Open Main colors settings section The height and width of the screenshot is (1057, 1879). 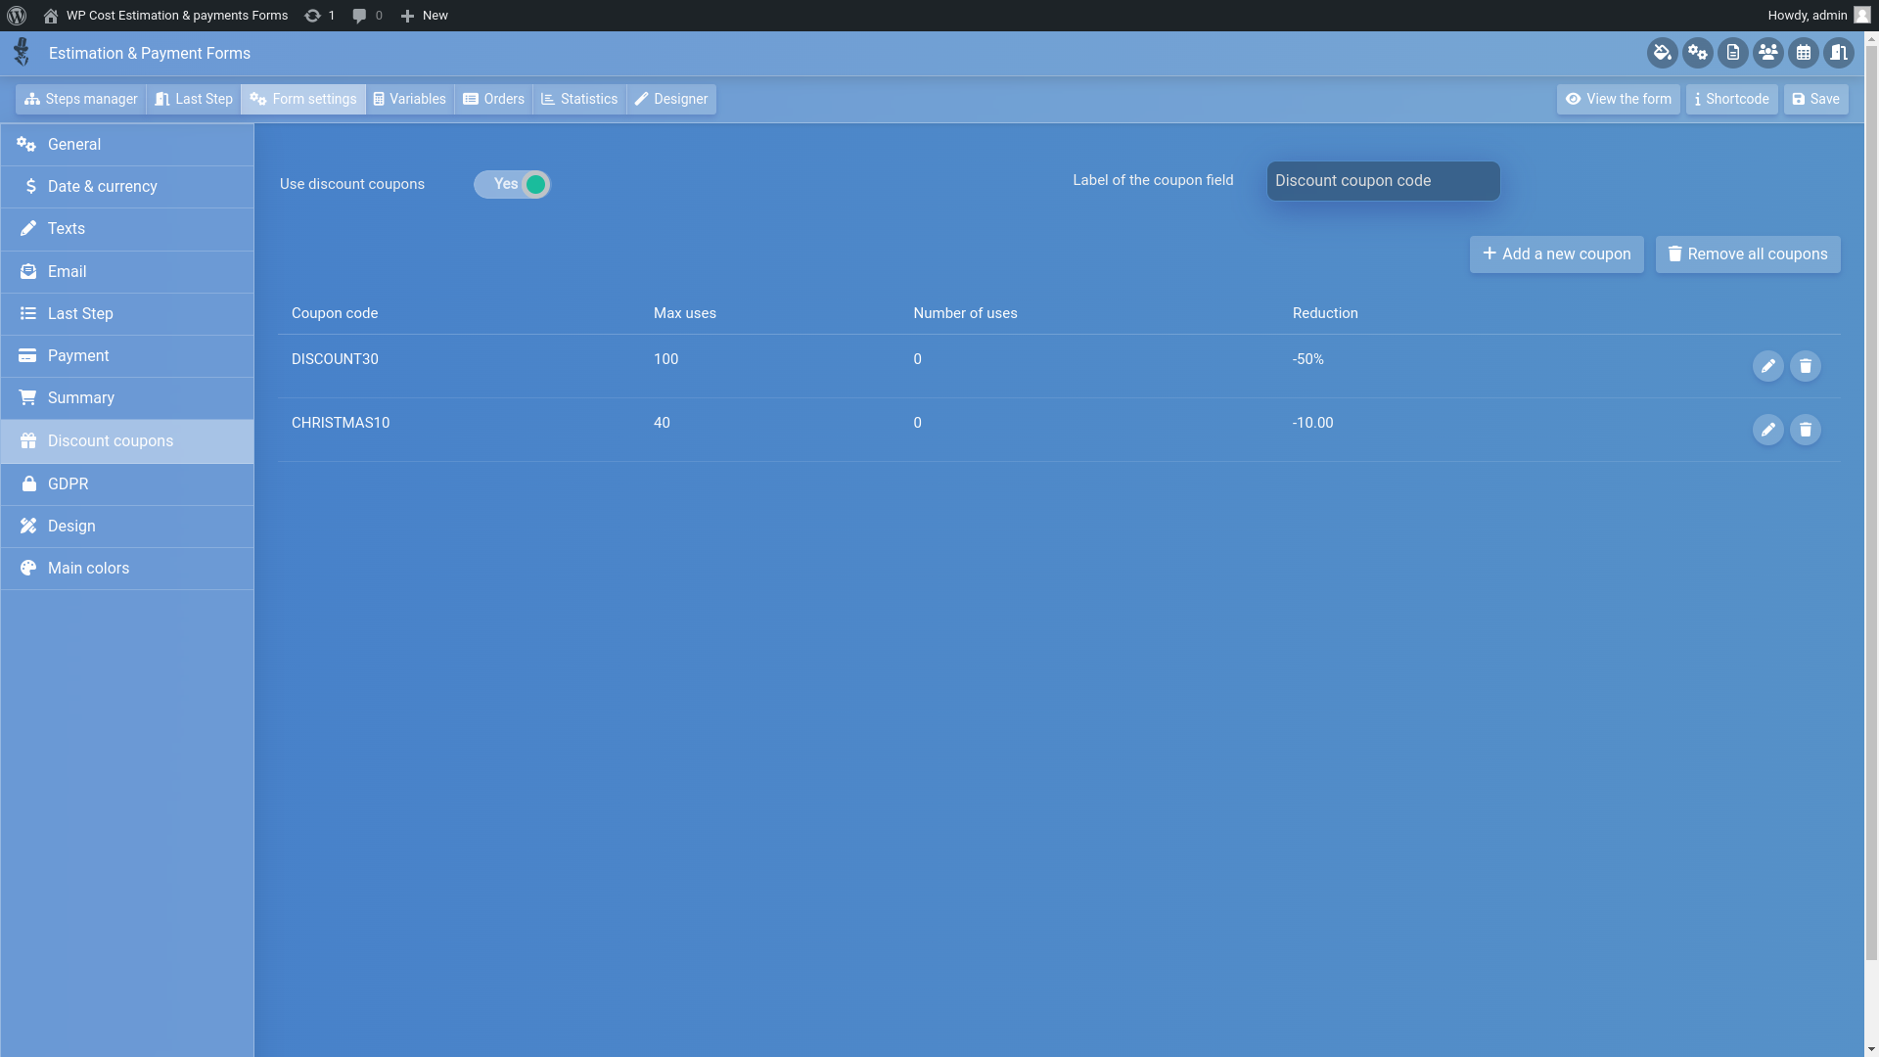(x=88, y=569)
